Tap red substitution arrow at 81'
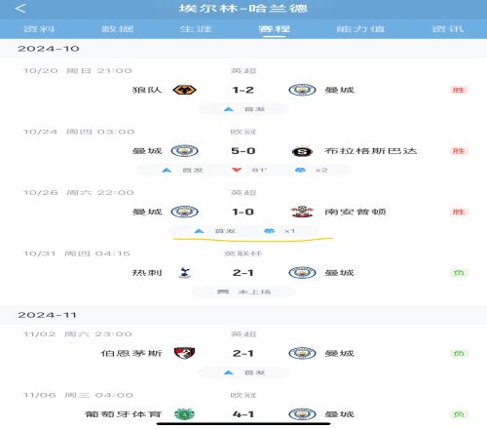The height and width of the screenshot is (429, 487). pyautogui.click(x=237, y=170)
